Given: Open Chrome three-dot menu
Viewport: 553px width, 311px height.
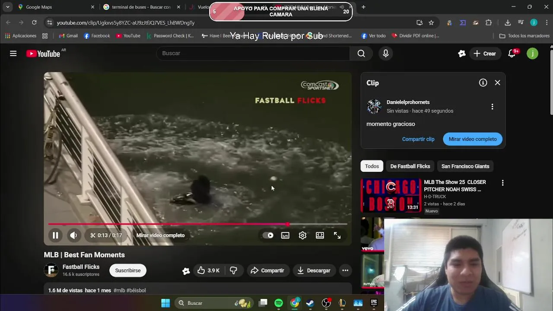Looking at the screenshot, I should [547, 22].
